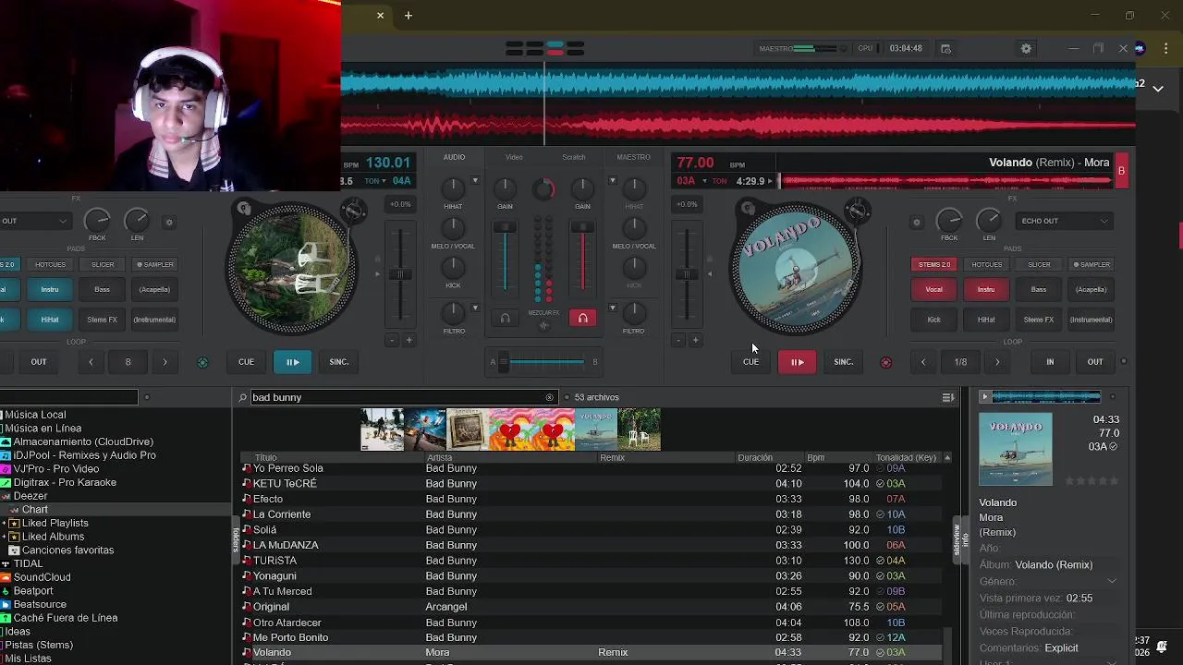
Task: Select the Deezer folder in sidebar
Action: click(30, 496)
